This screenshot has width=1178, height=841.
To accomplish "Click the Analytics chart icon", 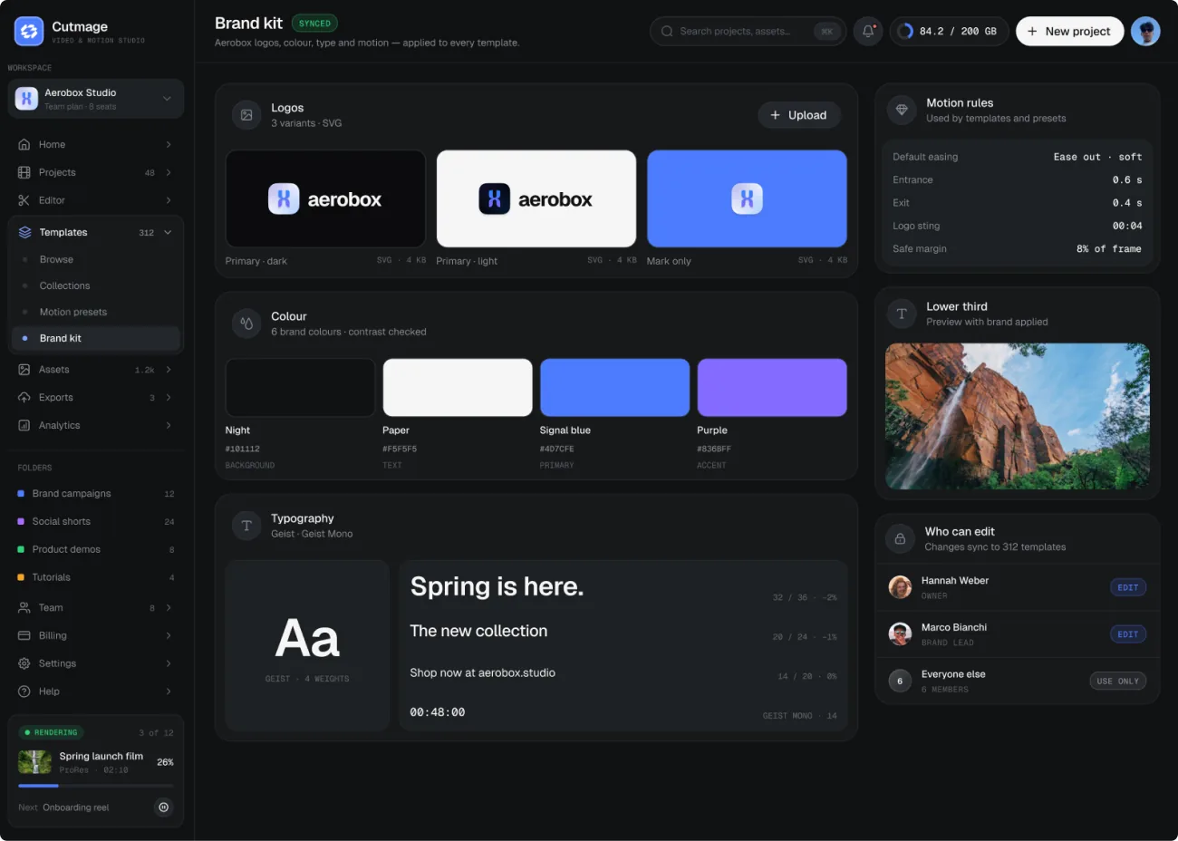I will pyautogui.click(x=24, y=425).
